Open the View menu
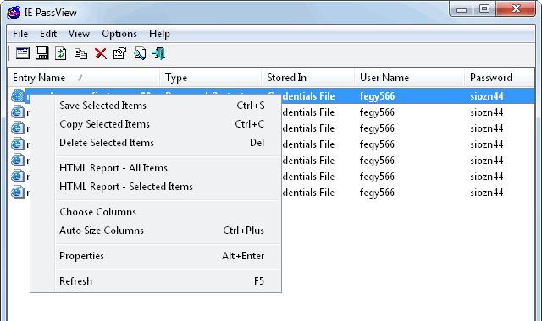The width and height of the screenshot is (542, 321). [x=79, y=34]
